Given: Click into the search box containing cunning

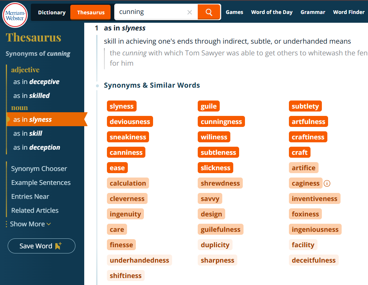Looking at the screenshot, I should click(151, 12).
